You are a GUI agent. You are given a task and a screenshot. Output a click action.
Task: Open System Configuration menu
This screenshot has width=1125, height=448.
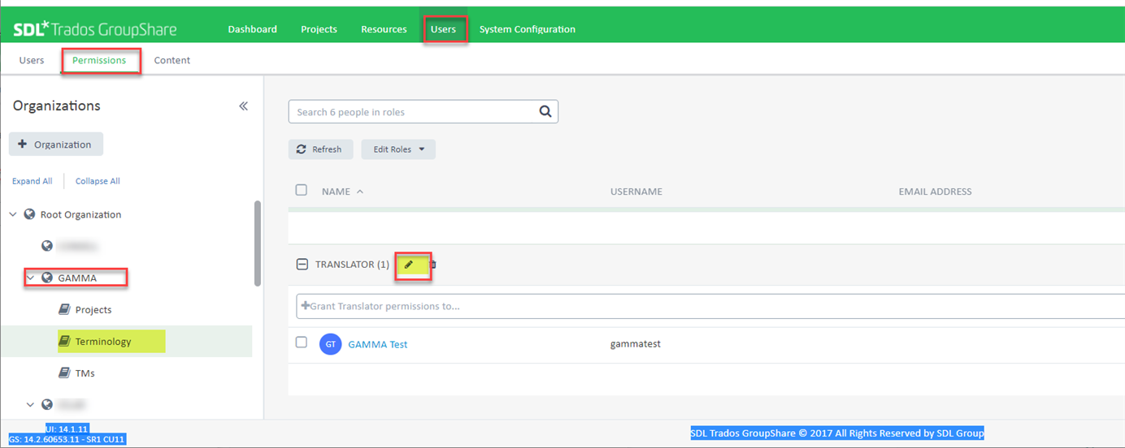click(528, 29)
